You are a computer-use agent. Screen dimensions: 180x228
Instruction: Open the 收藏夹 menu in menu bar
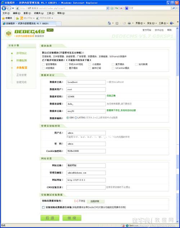39,13
